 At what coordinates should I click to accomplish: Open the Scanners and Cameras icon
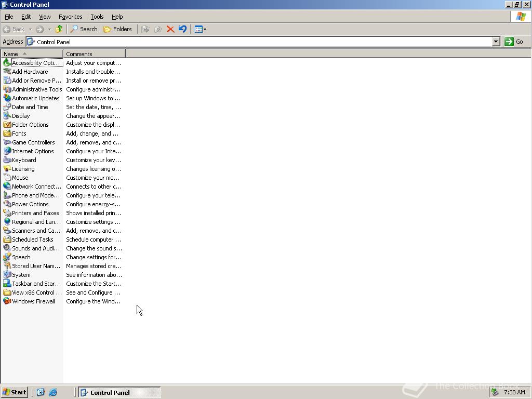pyautogui.click(x=7, y=230)
